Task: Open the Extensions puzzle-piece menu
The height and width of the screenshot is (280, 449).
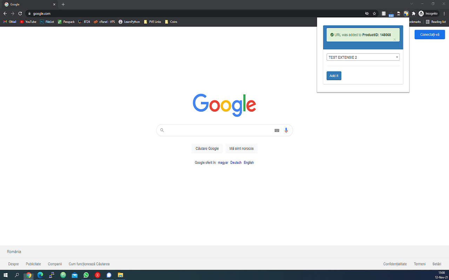Action: (414, 13)
